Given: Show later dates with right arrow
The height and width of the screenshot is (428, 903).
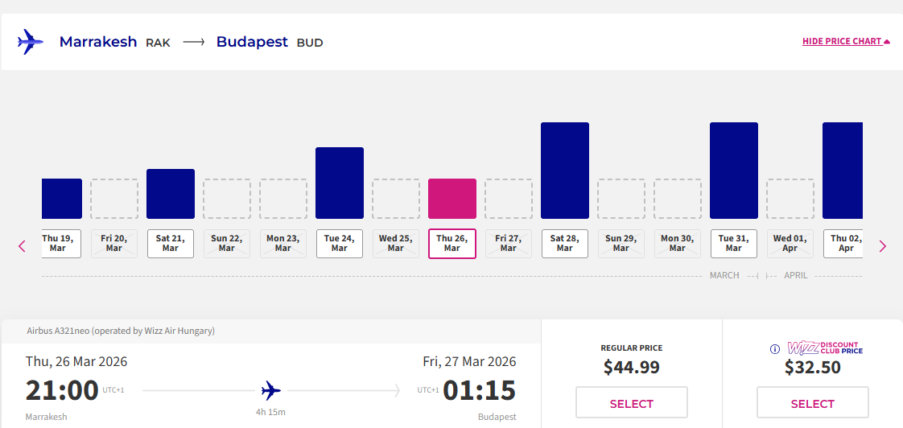Looking at the screenshot, I should (x=882, y=246).
